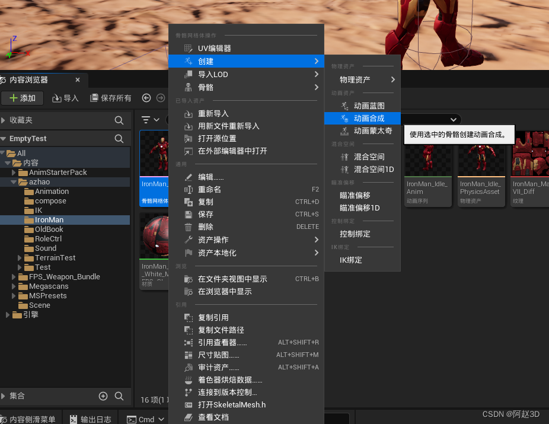Screen dimensions: 549x424
Task: Open the UV编辑器 menu entry
Action: point(246,48)
